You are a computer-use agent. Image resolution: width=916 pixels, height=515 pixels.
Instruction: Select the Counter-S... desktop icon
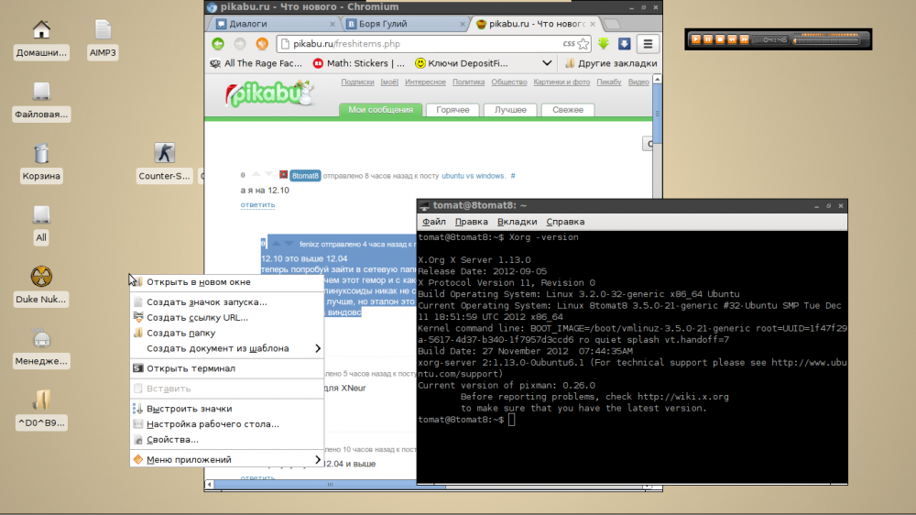tap(164, 163)
